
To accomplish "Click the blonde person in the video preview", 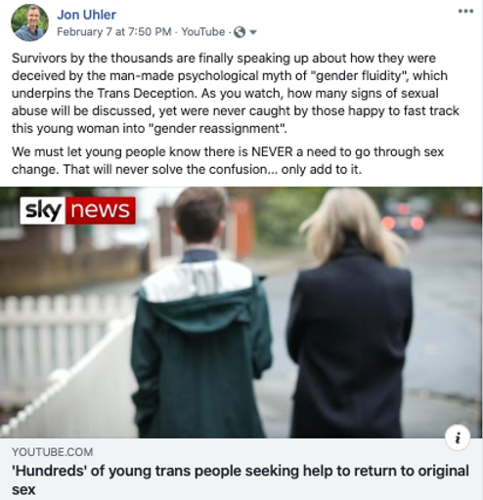I will tap(350, 312).
